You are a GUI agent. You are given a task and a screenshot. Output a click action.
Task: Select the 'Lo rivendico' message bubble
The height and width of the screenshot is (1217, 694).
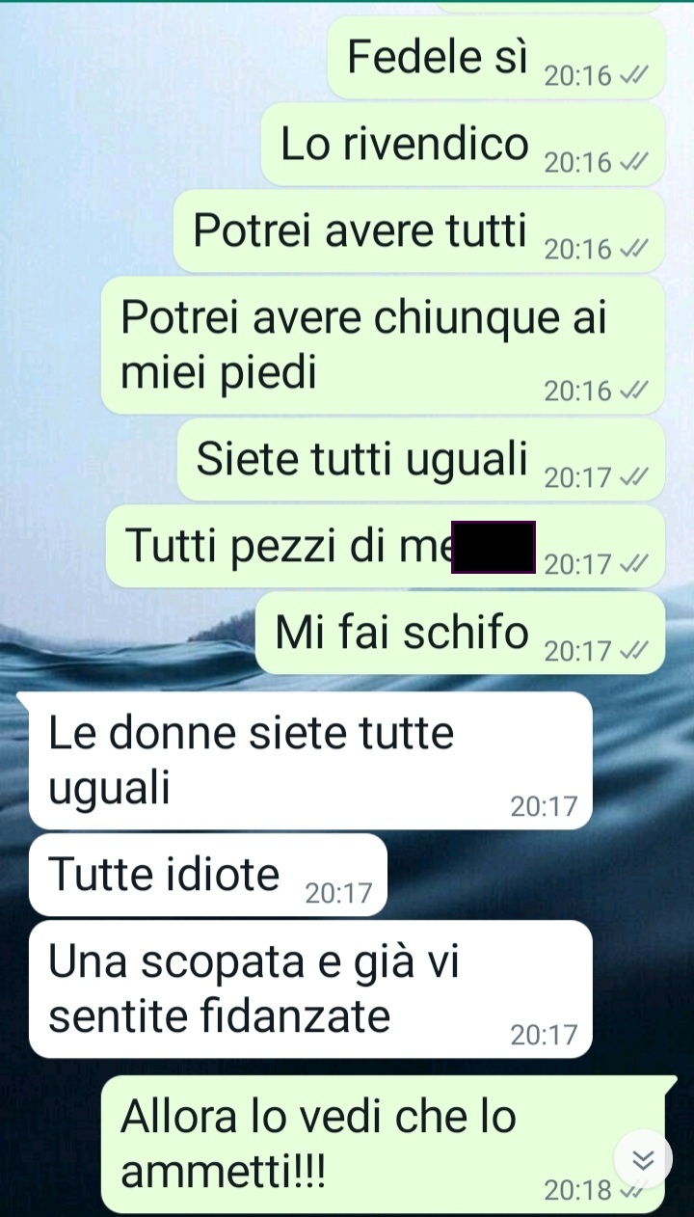pyautogui.click(x=464, y=145)
